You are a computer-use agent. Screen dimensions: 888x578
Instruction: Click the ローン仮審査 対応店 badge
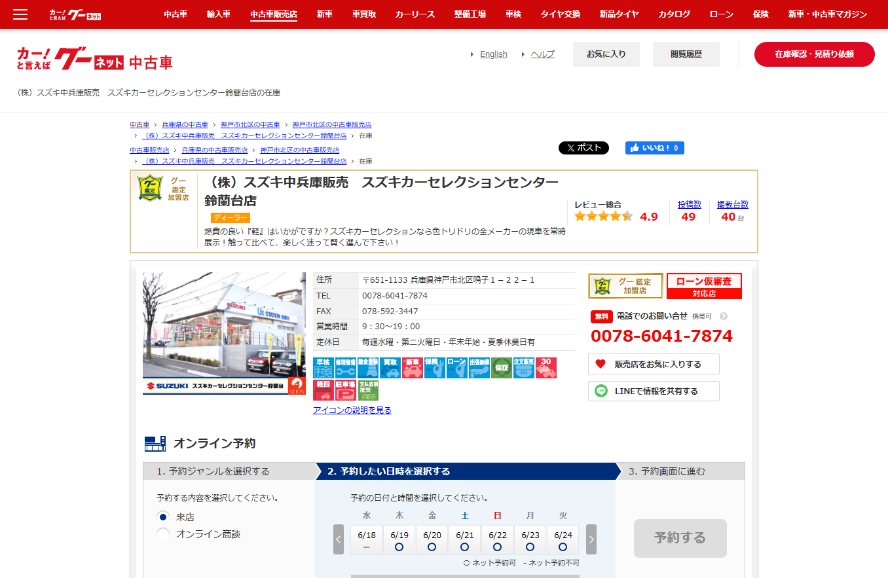click(704, 286)
